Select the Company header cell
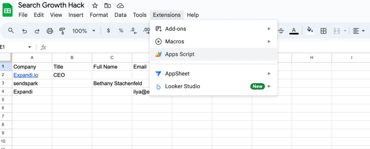Screen dimensions: 370x149 tap(32, 67)
